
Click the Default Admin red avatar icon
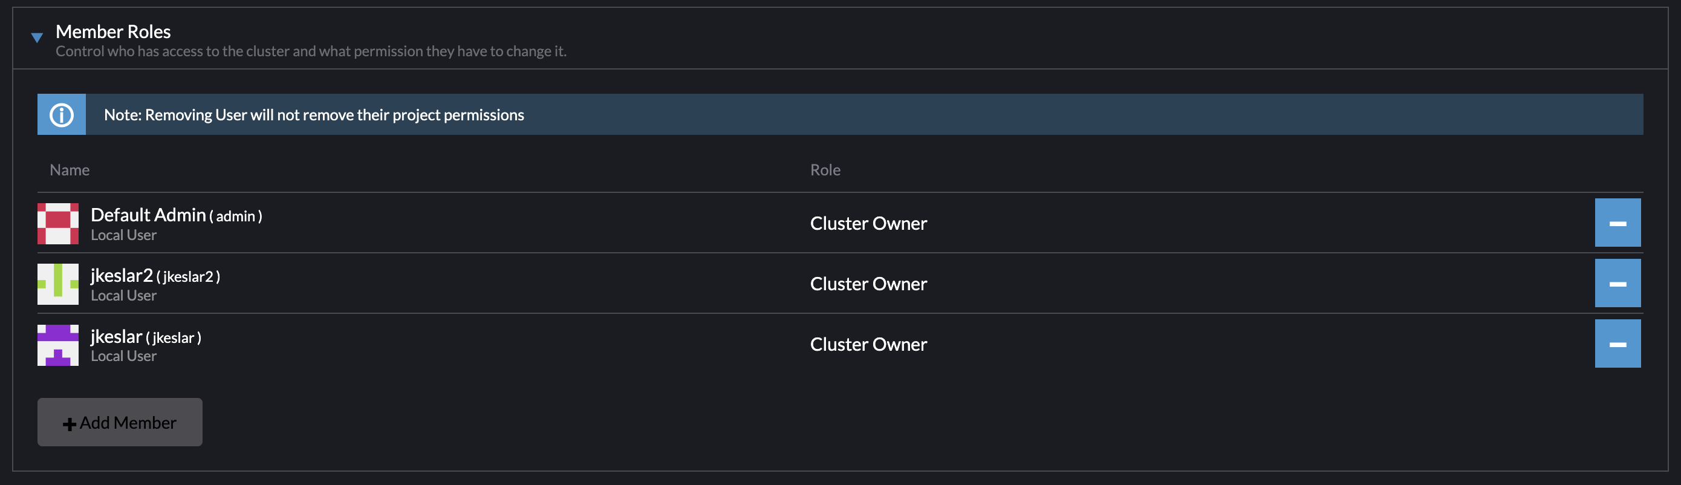(x=57, y=224)
